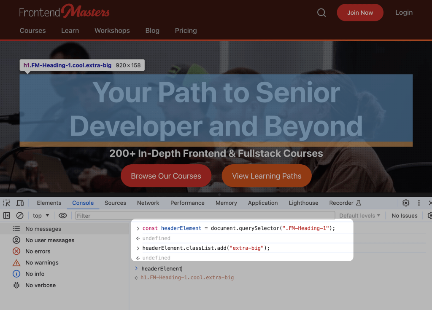Select the No messages list icon
This screenshot has width=432, height=310.
(x=16, y=229)
